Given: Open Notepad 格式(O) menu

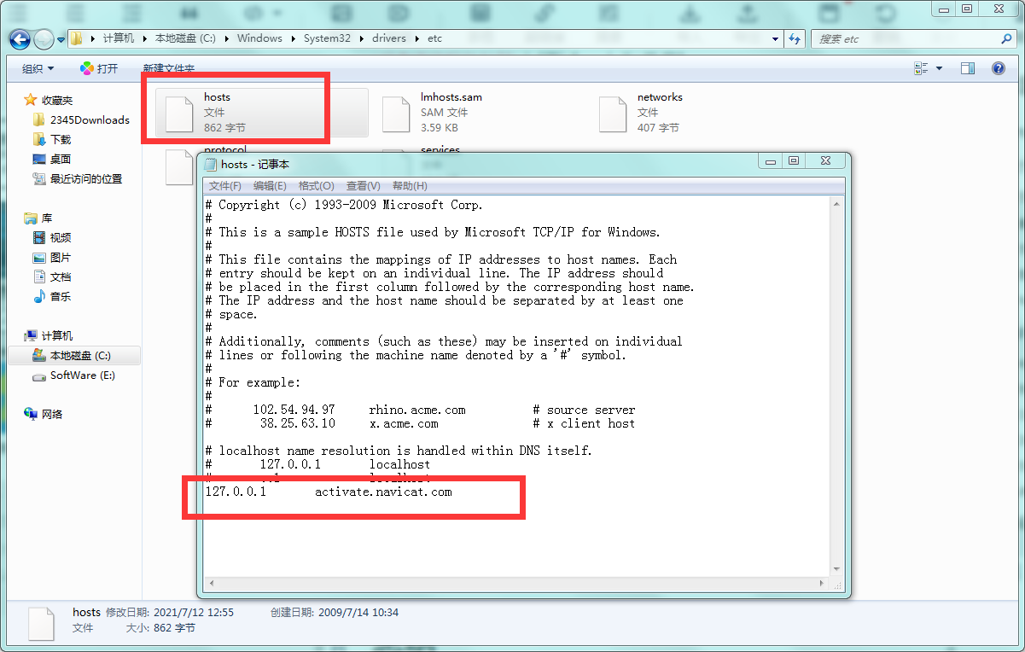Looking at the screenshot, I should (316, 185).
